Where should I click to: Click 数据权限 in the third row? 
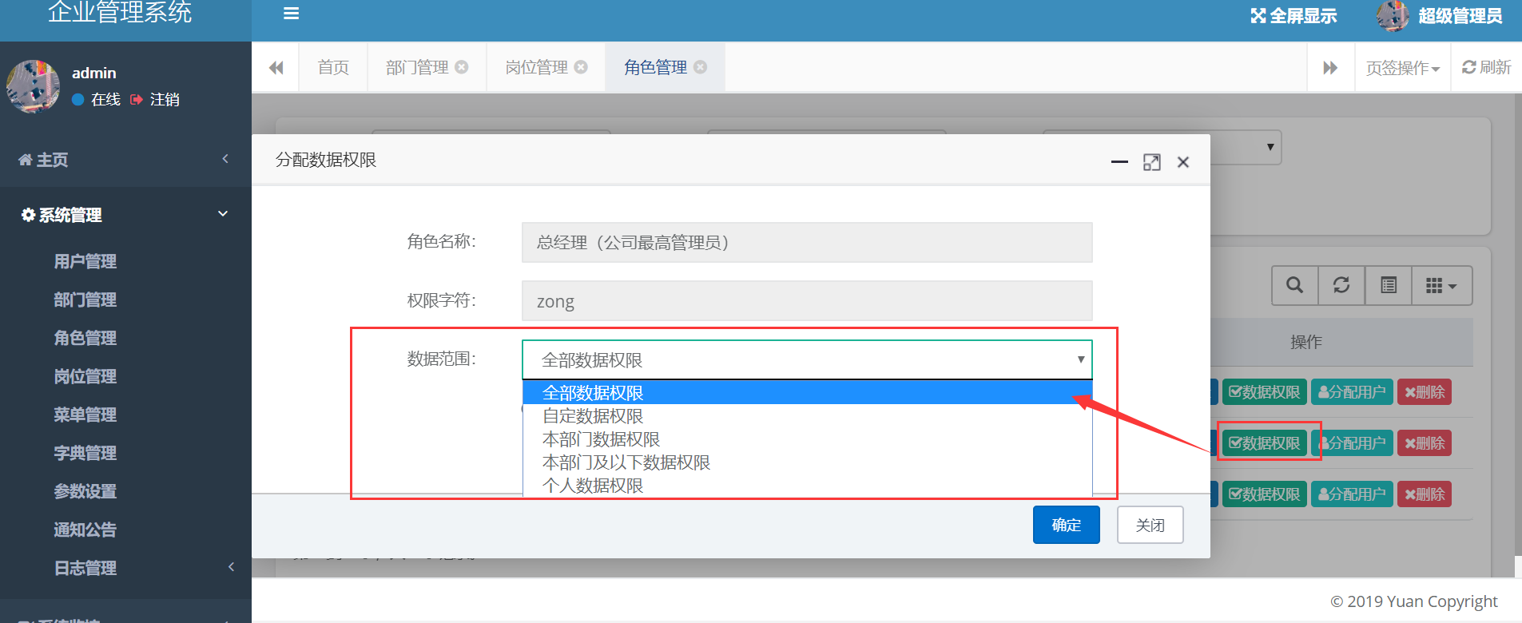pyautogui.click(x=1264, y=494)
